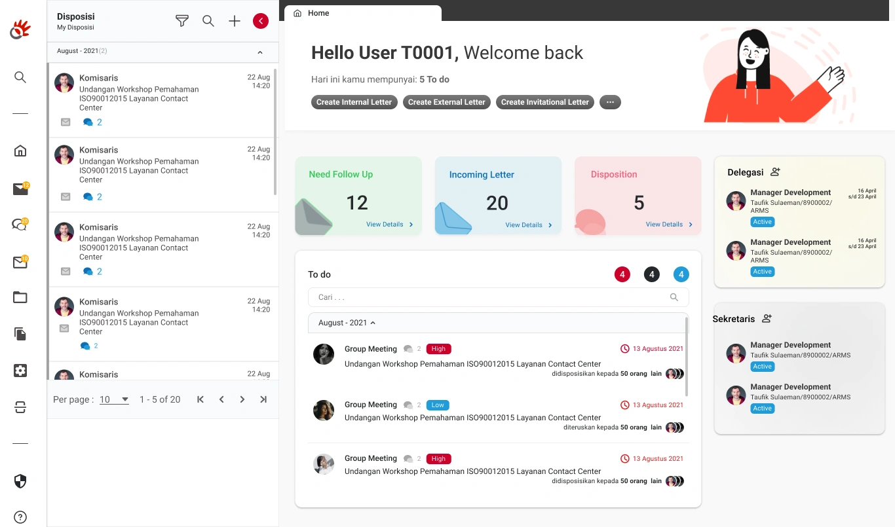
Task: Open the help question mark icon
Action: [x=20, y=518]
